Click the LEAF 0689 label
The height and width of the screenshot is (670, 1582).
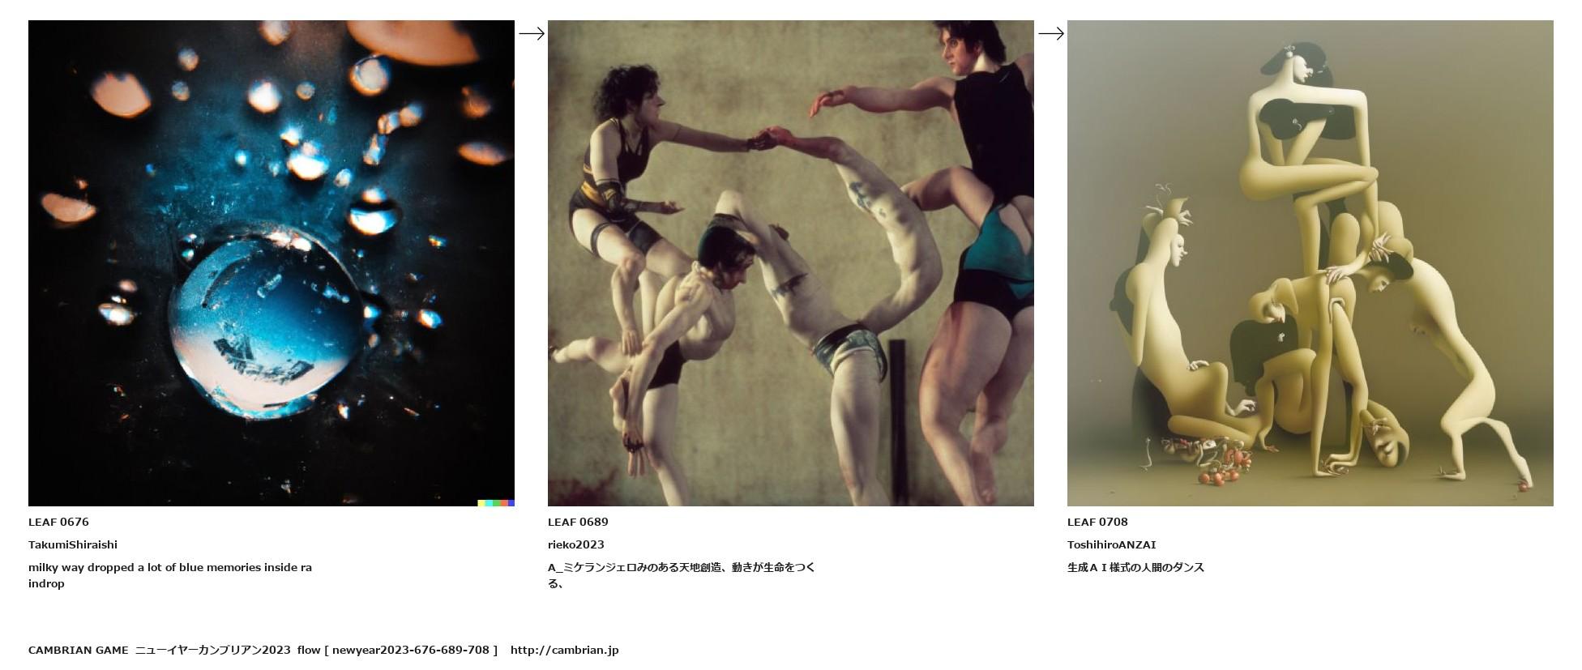pyautogui.click(x=578, y=522)
